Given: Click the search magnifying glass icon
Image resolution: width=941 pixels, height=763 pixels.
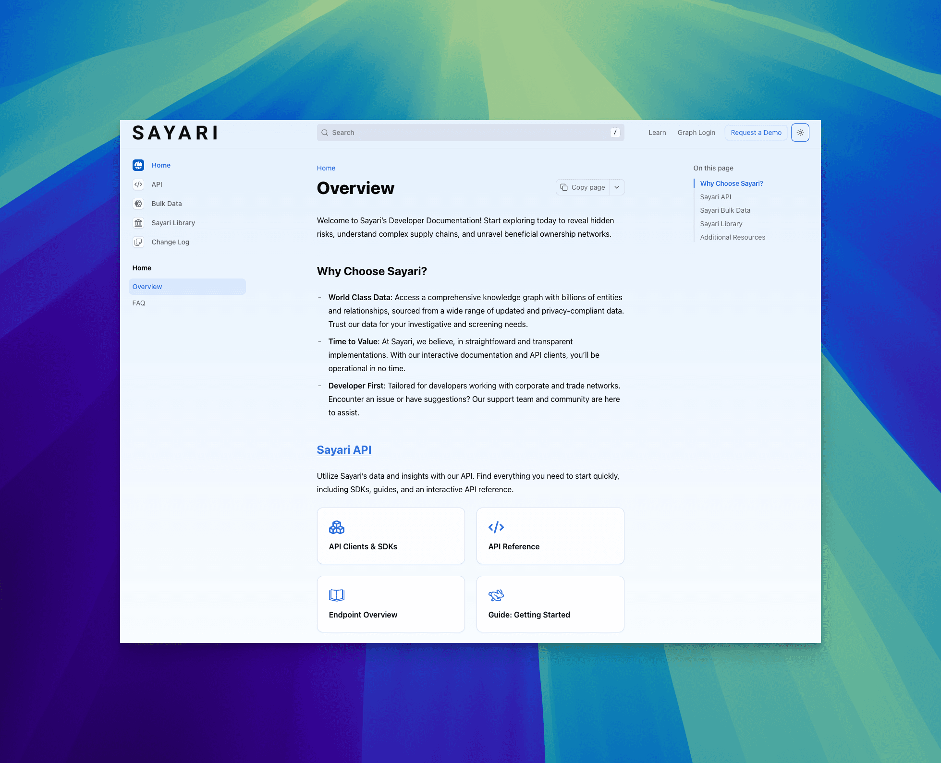Looking at the screenshot, I should [325, 133].
